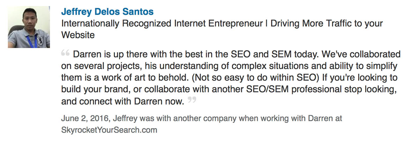Click the closing quotation mark icon
Viewport: 419px width, 142px height.
click(192, 100)
